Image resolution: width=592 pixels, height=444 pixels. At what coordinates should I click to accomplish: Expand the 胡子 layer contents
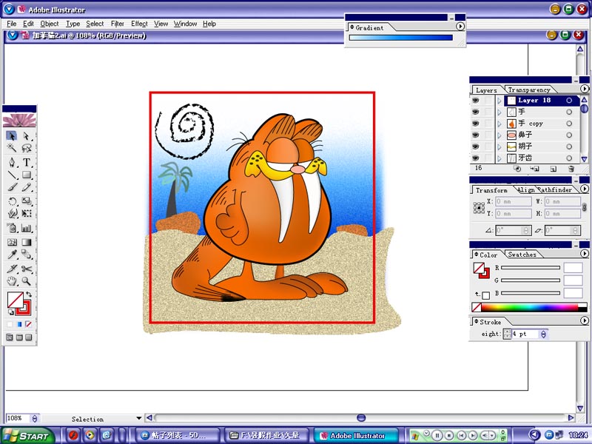click(499, 147)
